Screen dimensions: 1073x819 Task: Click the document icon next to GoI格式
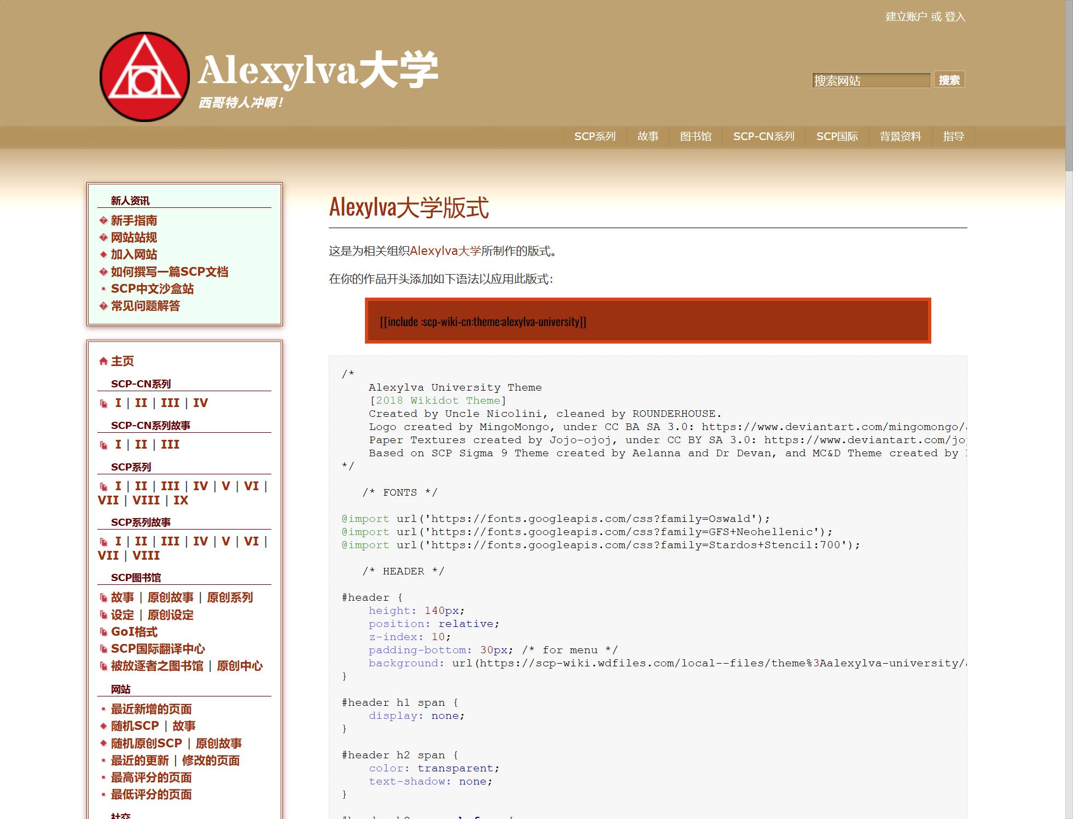click(x=103, y=632)
